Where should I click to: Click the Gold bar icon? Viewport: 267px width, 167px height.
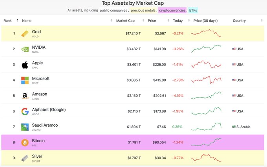[x=25, y=33]
